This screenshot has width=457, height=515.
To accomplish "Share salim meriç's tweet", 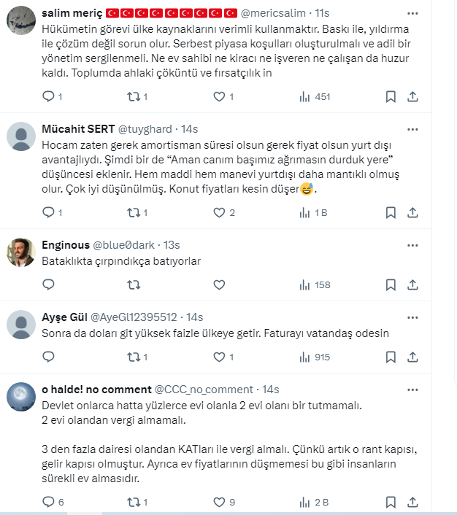I will [412, 96].
